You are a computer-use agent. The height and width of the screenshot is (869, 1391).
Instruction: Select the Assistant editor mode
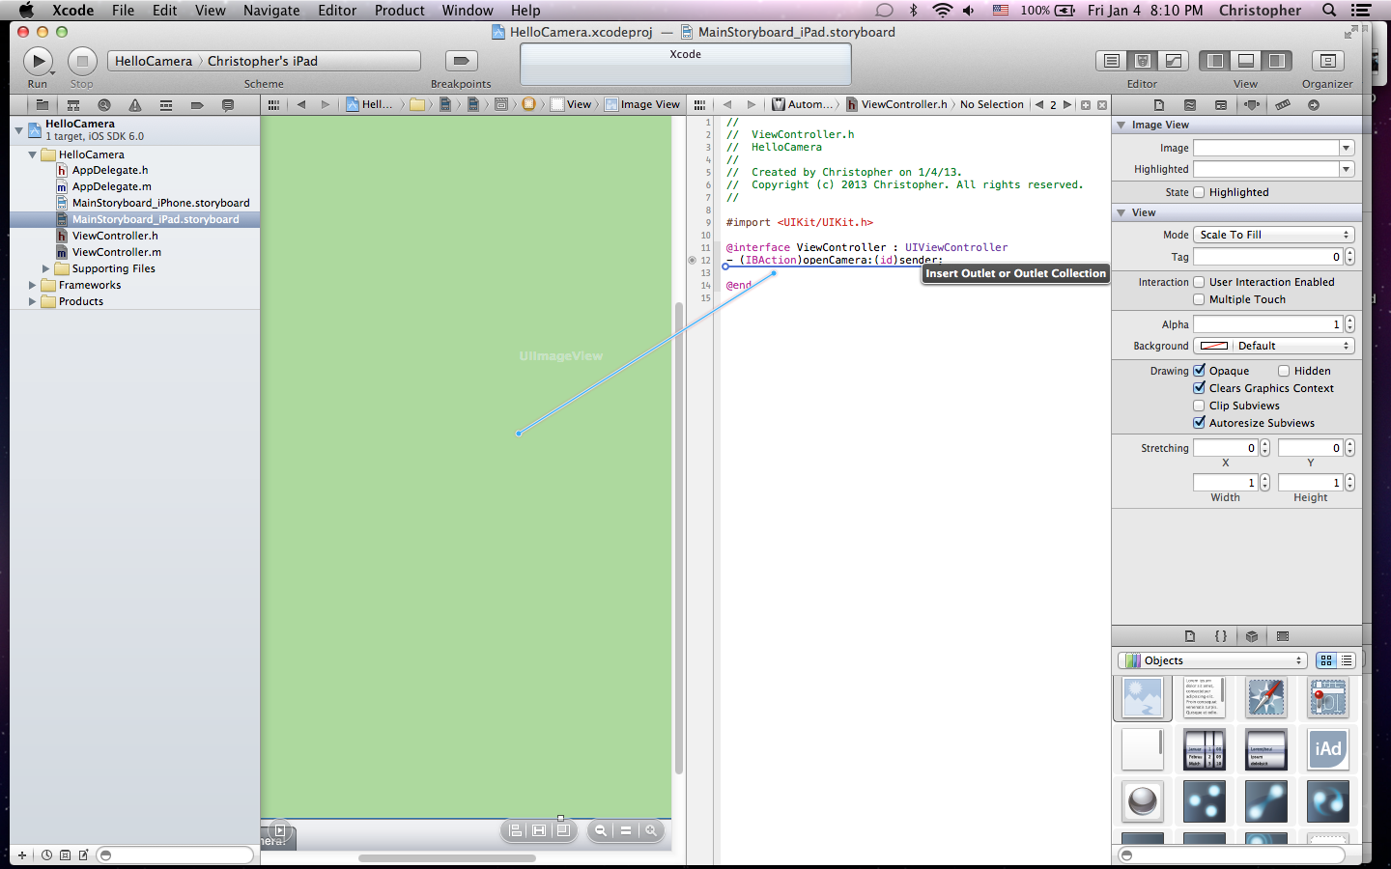pyautogui.click(x=1143, y=61)
